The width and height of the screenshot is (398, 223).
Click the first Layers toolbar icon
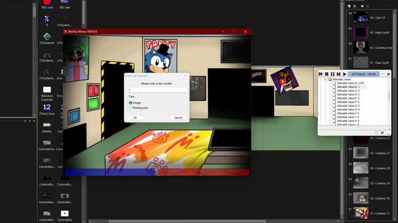click(x=349, y=6)
